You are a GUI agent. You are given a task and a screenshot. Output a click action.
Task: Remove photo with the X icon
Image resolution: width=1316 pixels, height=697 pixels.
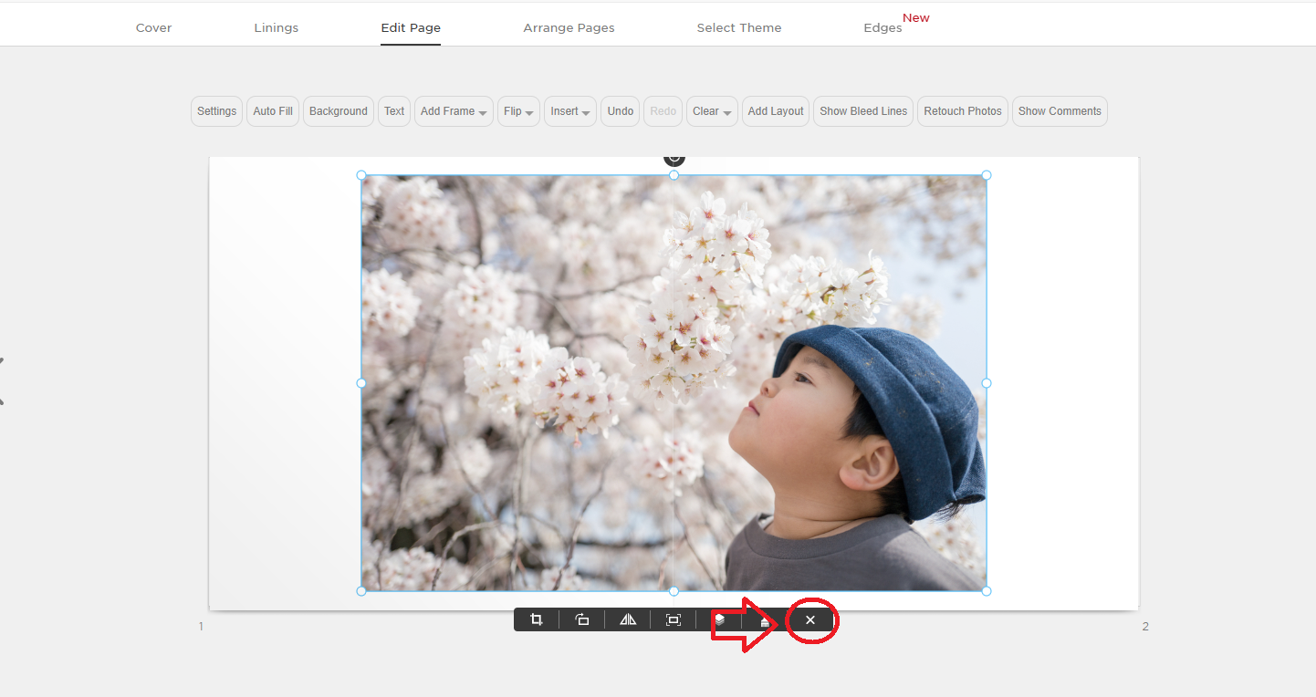pyautogui.click(x=810, y=620)
